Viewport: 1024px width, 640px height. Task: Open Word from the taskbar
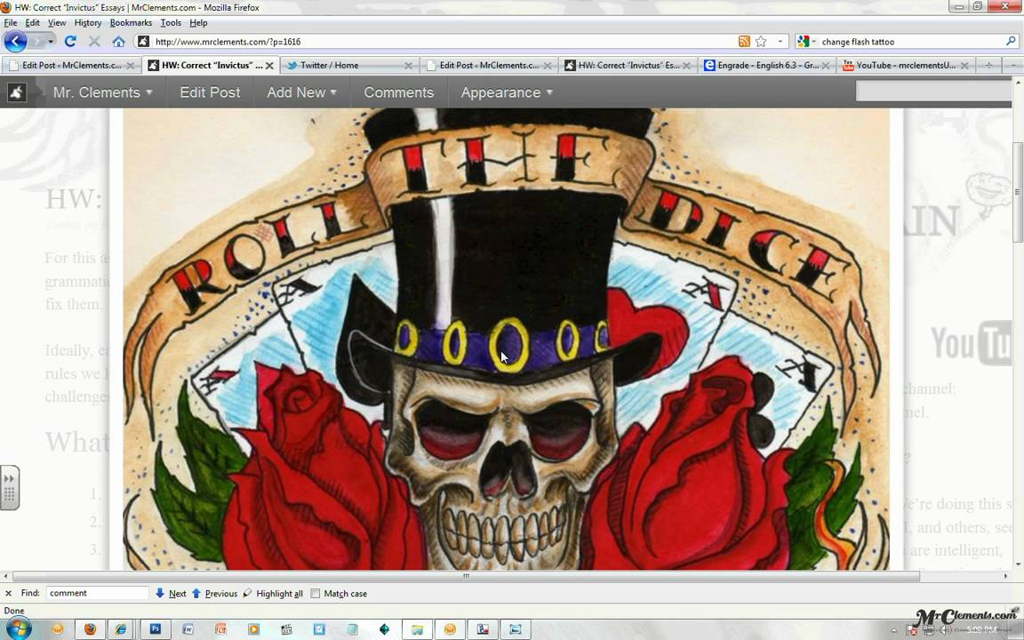coord(188,629)
